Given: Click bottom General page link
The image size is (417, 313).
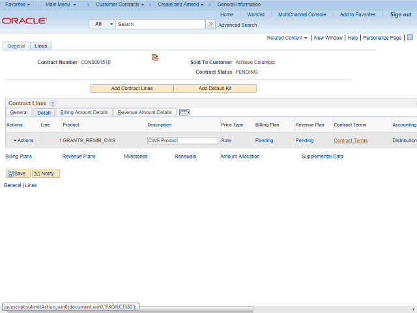Looking at the screenshot, I should (12, 185).
